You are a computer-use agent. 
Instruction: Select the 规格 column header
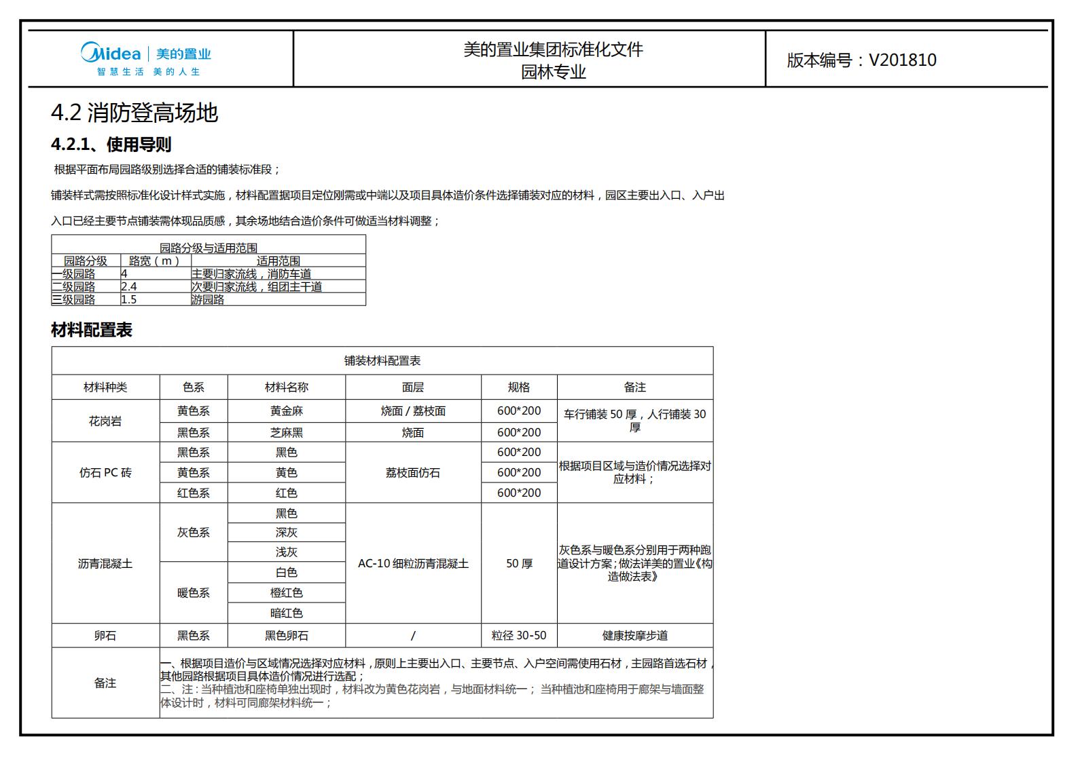519,387
